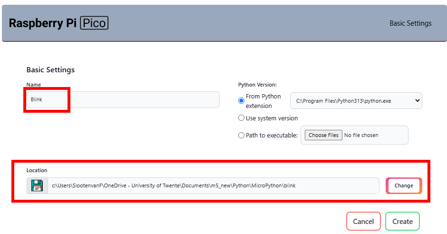The image size is (447, 234).
Task: Focus the Name field containing Blink
Action: click(x=123, y=99)
